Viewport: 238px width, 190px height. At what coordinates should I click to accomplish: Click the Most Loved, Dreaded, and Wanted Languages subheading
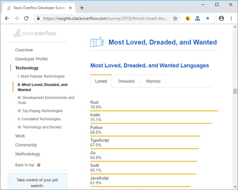tap(150, 65)
